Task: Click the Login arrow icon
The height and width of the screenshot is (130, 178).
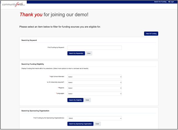Action: (169, 2)
